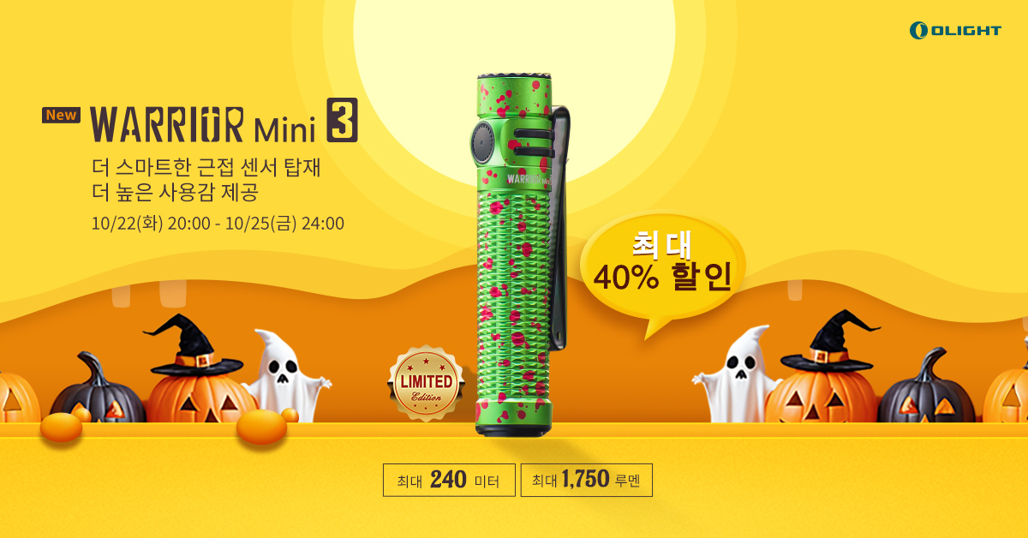
Task: Click the 최대 1,750 루멘 box
Action: click(586, 481)
